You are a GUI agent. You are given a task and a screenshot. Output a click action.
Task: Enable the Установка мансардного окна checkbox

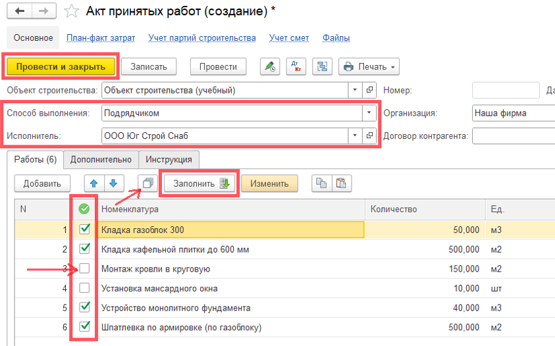pyautogui.click(x=84, y=288)
